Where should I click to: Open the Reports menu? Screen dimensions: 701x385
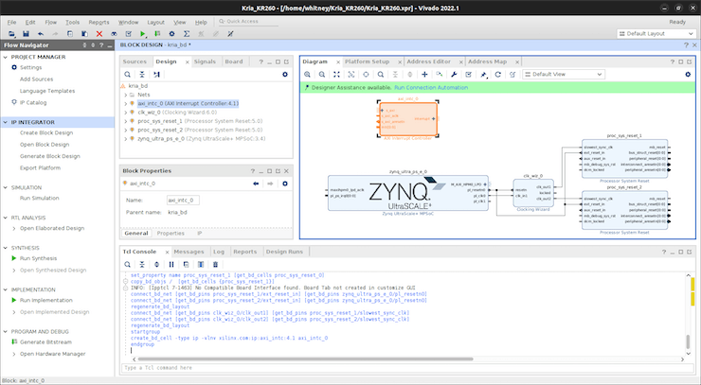98,21
